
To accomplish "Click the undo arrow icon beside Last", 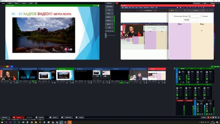I will pyautogui.click(x=36, y=3).
